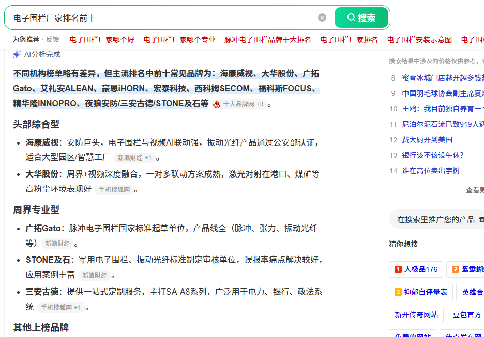Open hot item 费大厨开到美国
The width and height of the screenshot is (484, 337).
tap(427, 140)
